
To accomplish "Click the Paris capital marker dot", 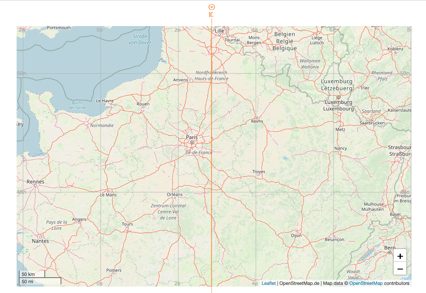I will point(192,142).
